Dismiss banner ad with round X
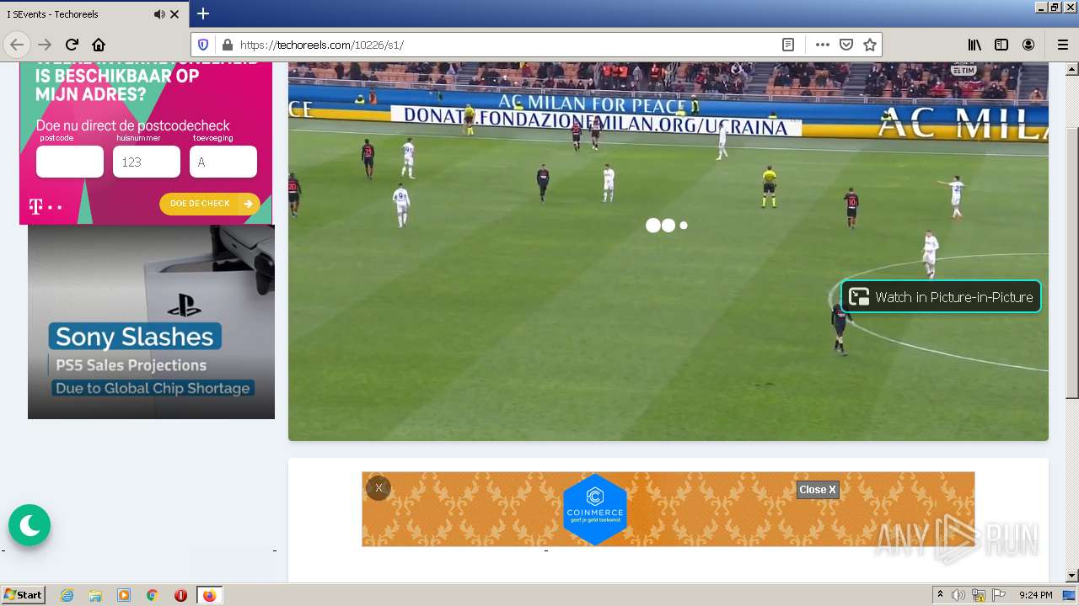This screenshot has height=606, width=1079. [378, 488]
